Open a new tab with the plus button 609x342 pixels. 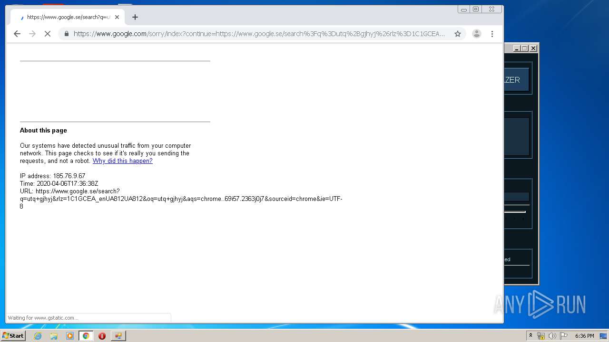[135, 17]
